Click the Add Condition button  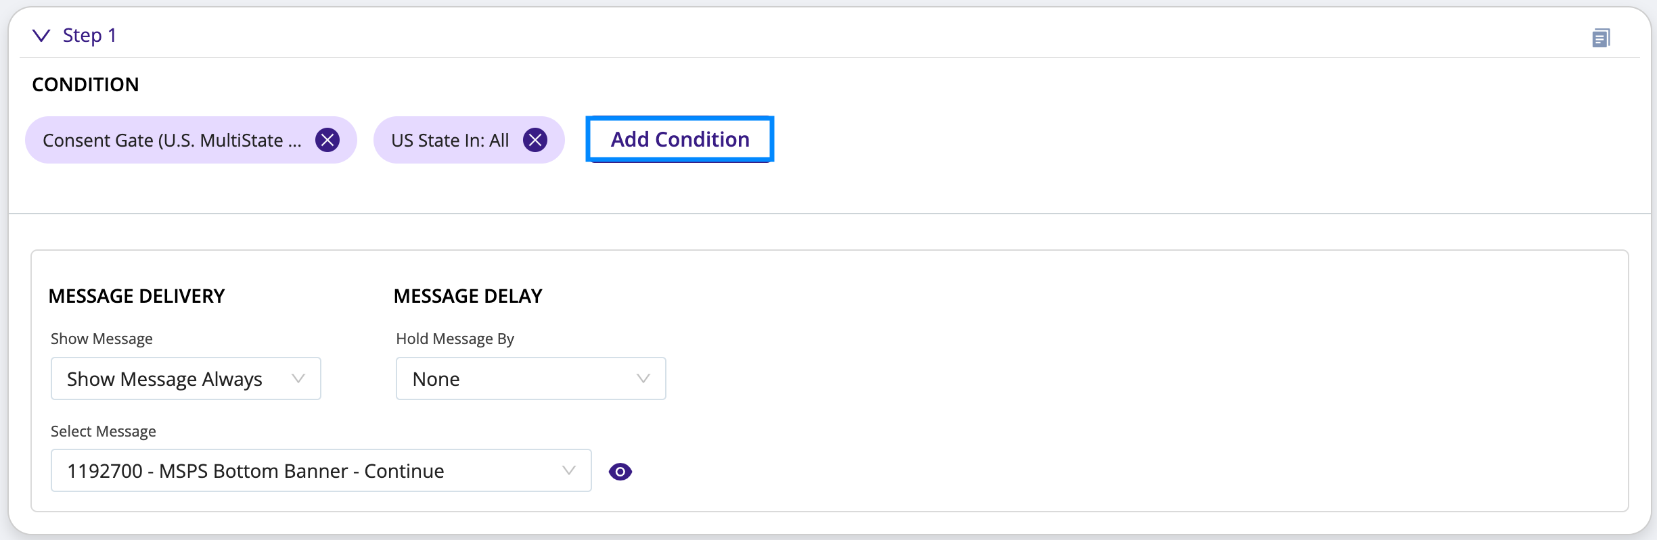pos(680,139)
